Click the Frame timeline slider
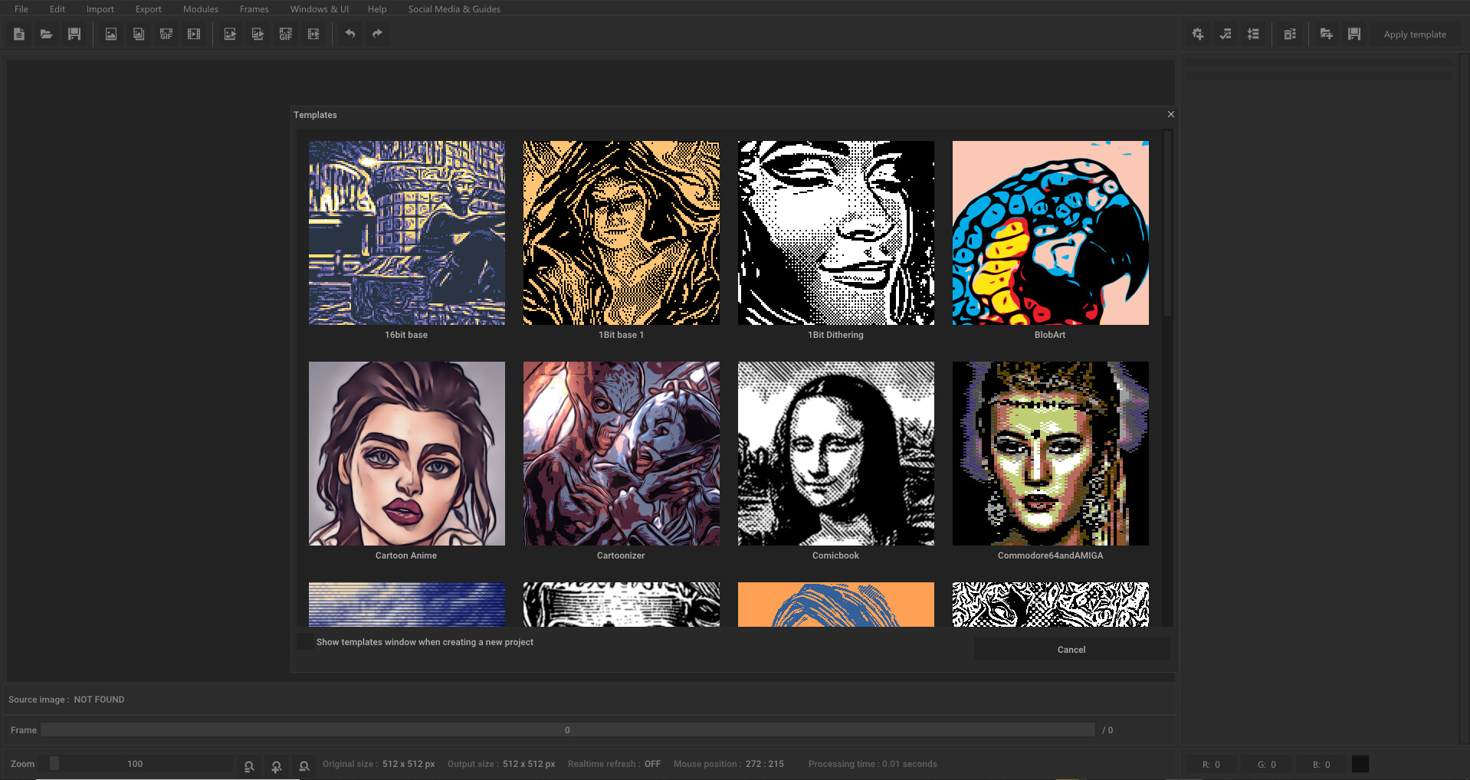 pos(567,730)
